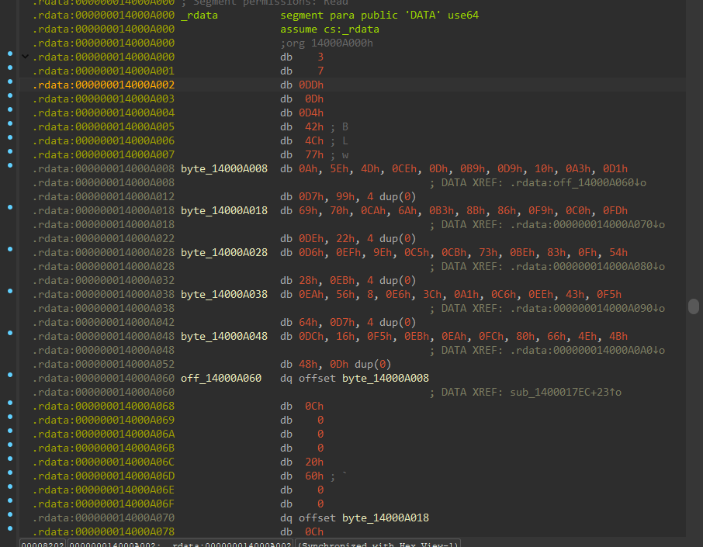
Task: Select the 0DDh byte value
Action: pos(310,85)
